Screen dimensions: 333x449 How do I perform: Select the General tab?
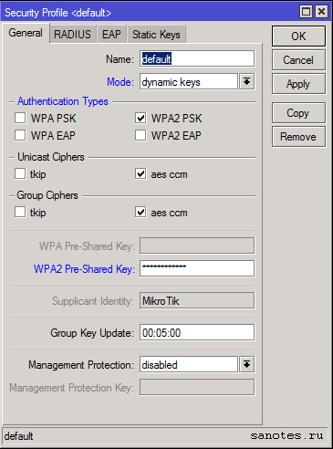(x=26, y=33)
